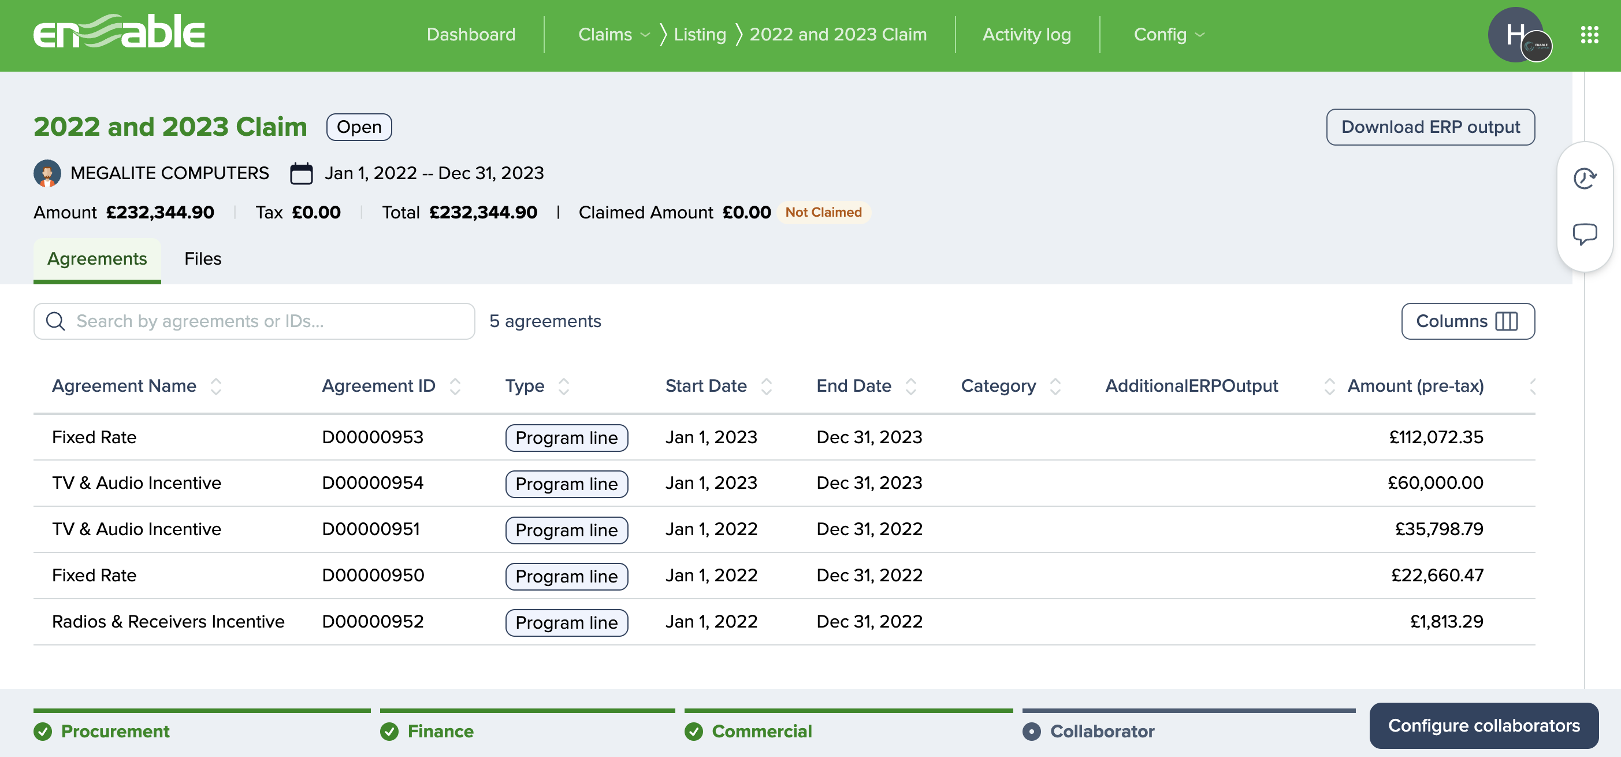This screenshot has height=757, width=1621.
Task: Sort by Start Date column
Action: (766, 386)
